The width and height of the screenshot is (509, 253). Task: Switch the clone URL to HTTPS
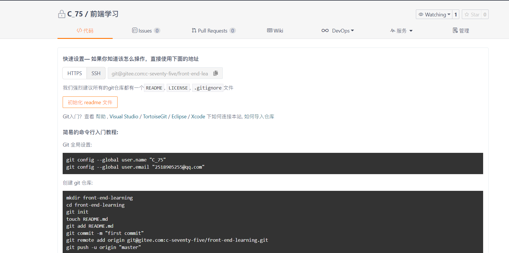click(x=75, y=73)
